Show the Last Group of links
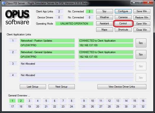Viewport: 155px width, 113px height. (33, 87)
